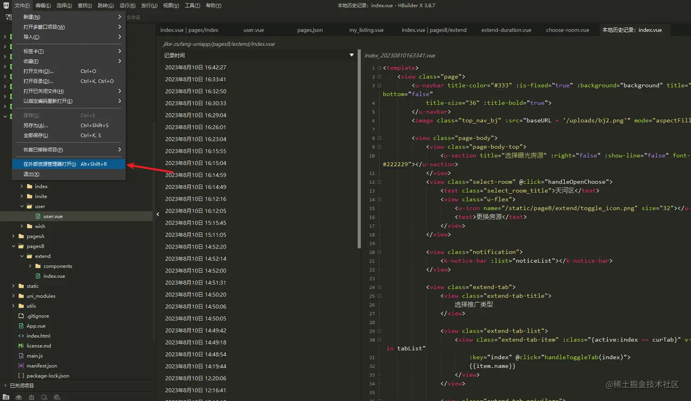Image resolution: width=691 pixels, height=401 pixels.
Task: Choose 另存为(A)... menu item
Action: click(x=69, y=125)
